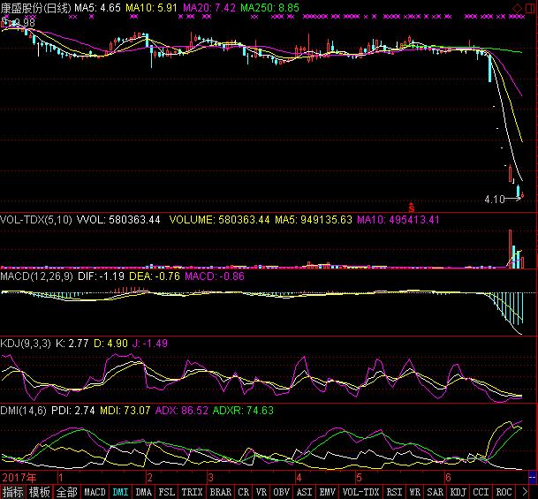Click the 4.10 low price label
This screenshot has height=499, width=538.
pos(495,200)
